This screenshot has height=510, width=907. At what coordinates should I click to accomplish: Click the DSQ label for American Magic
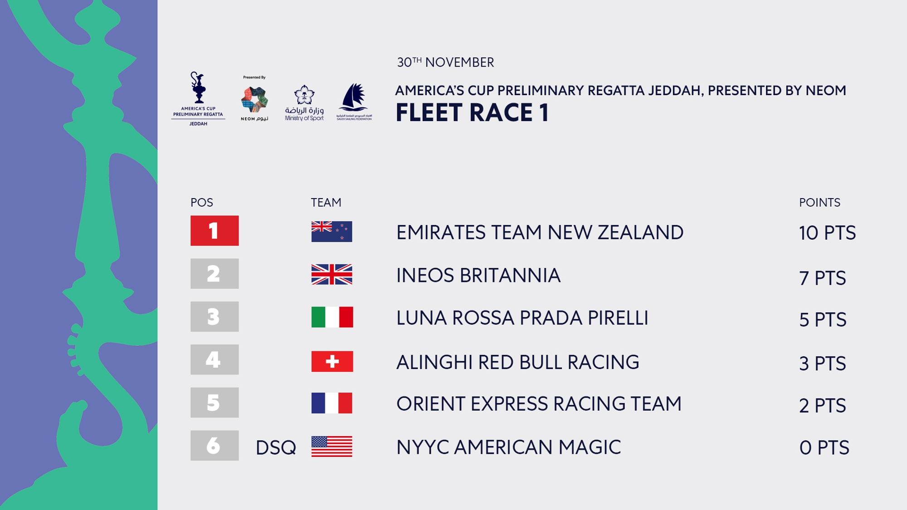pos(276,448)
